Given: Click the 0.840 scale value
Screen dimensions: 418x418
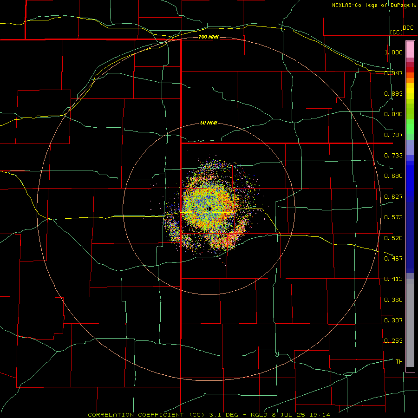Looking at the screenshot, I should (393, 114).
